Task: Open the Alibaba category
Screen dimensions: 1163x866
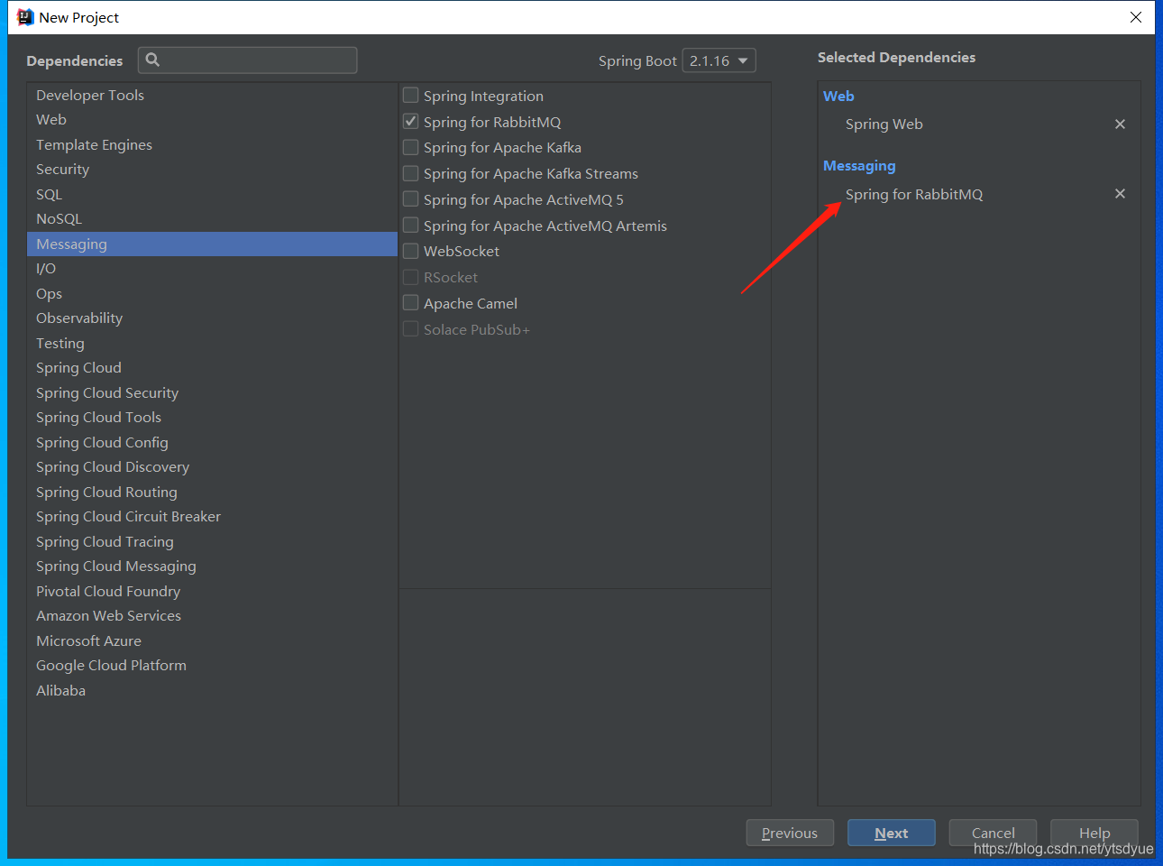Action: (x=212, y=690)
